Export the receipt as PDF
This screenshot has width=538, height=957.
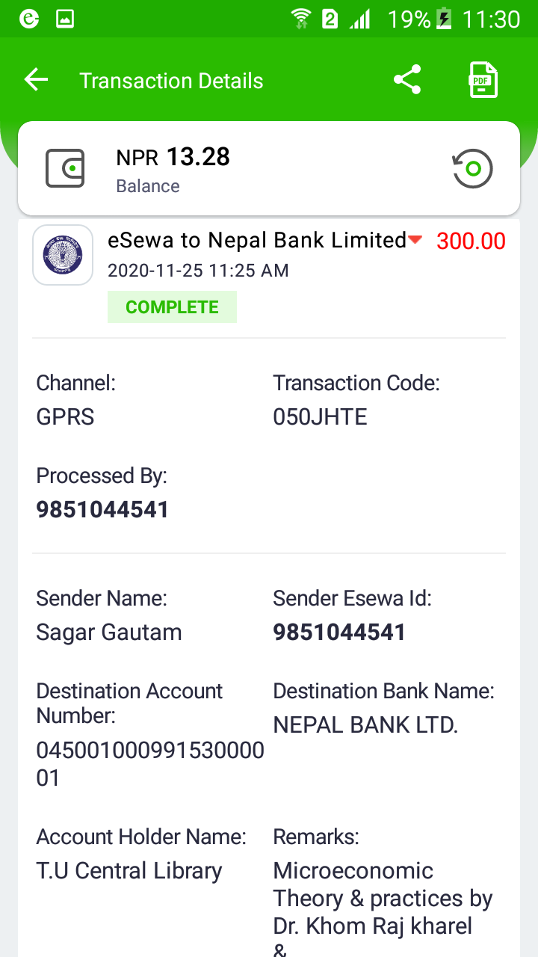[483, 80]
